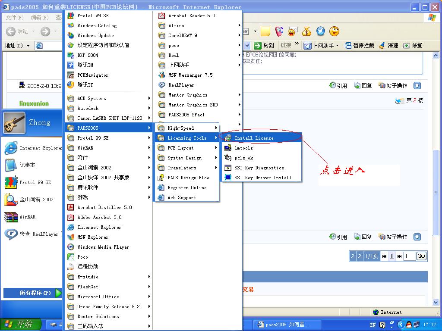Open the address bar dropdown arrow
The image size is (442, 331).
(x=247, y=45)
